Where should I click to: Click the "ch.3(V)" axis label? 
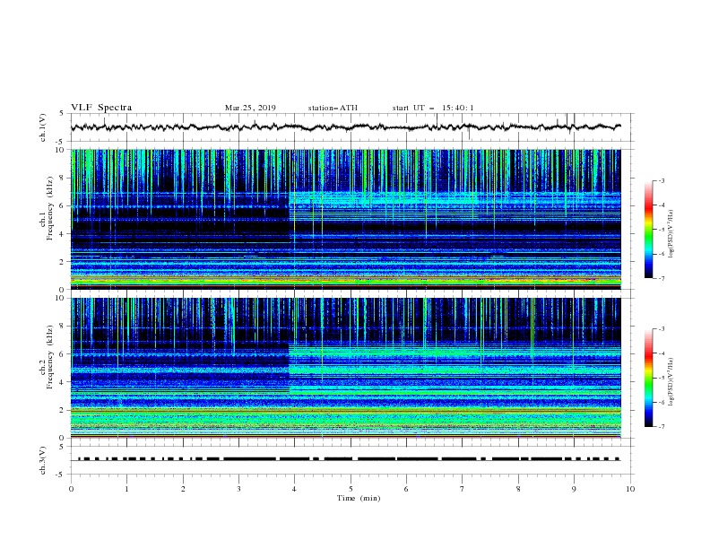pyautogui.click(x=43, y=460)
